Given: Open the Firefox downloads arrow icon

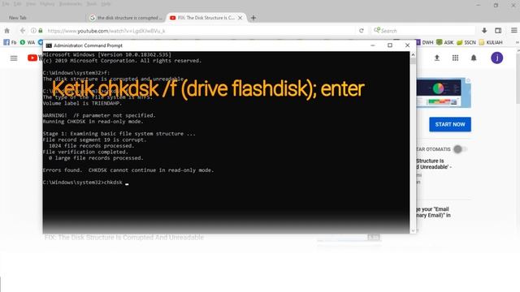Looking at the screenshot, I should point(484,31).
